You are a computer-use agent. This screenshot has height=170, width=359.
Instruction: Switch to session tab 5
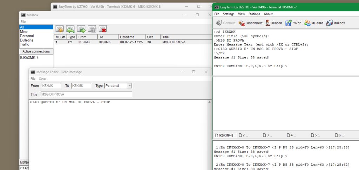click(316, 135)
